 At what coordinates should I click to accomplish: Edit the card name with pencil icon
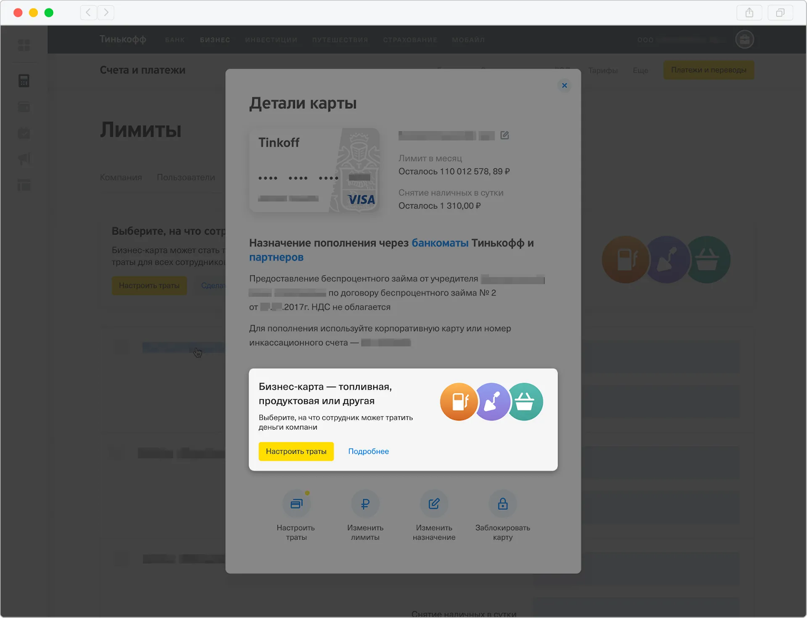[x=504, y=135]
